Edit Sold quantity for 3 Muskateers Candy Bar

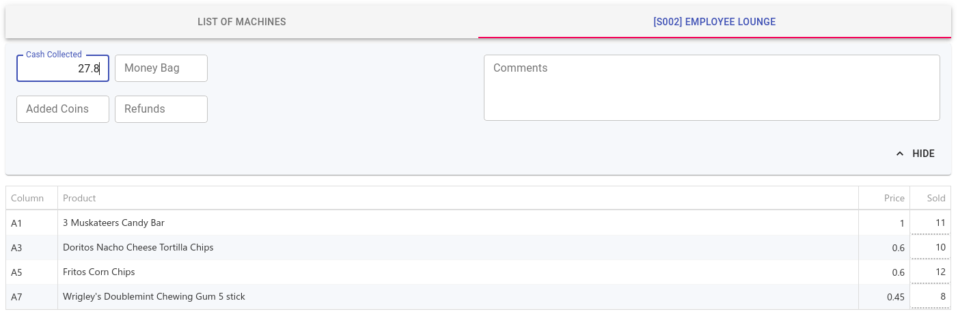(x=930, y=223)
